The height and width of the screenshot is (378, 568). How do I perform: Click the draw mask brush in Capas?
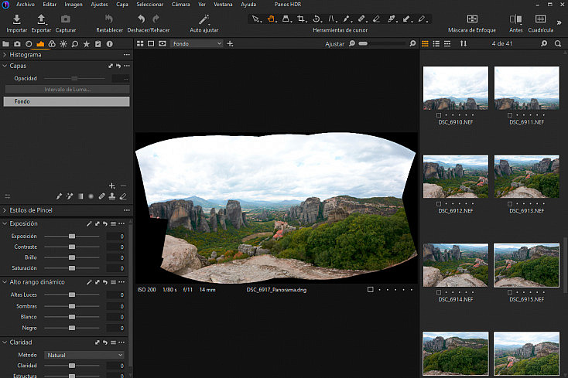pyautogui.click(x=59, y=196)
